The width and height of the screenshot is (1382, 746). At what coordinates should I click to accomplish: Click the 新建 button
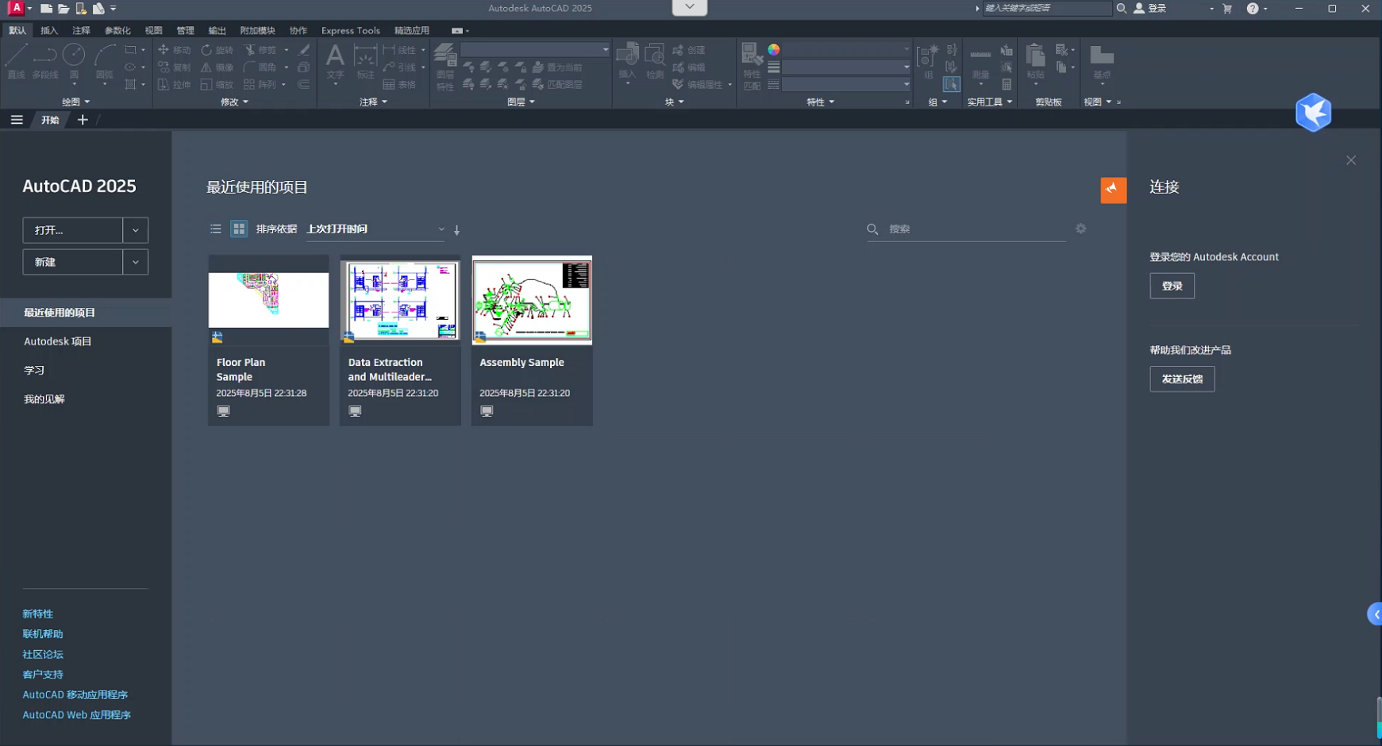72,262
